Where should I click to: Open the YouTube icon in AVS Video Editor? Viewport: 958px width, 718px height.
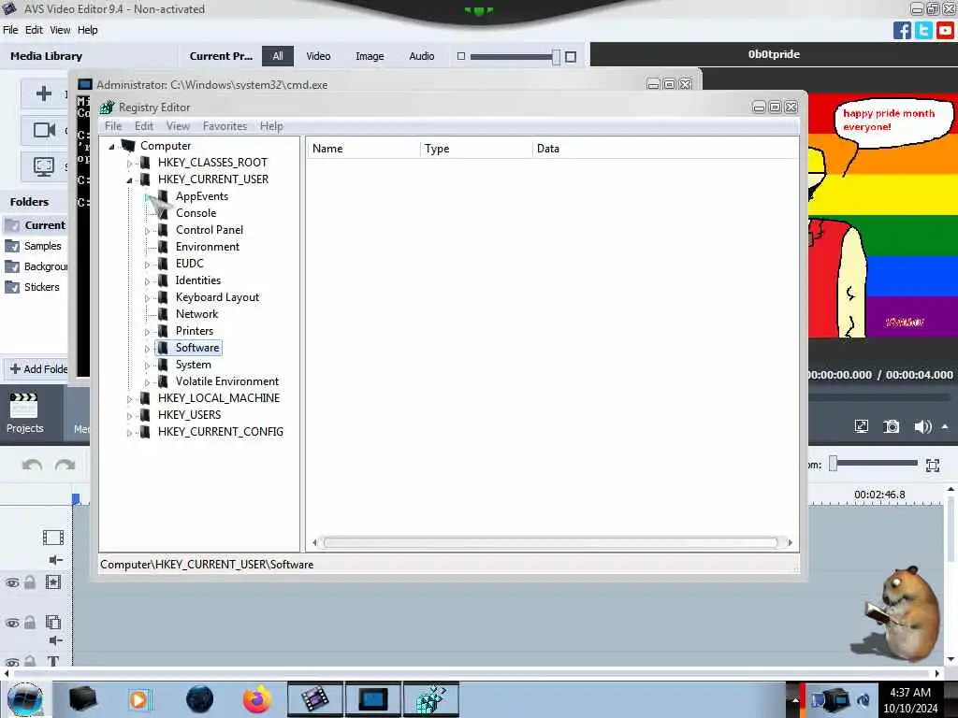[x=945, y=30]
